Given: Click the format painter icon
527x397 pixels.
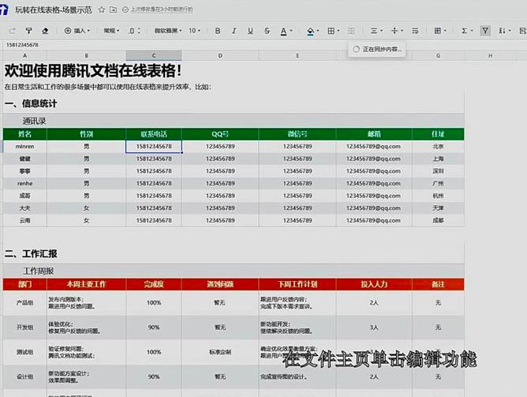Looking at the screenshot, I should [29, 31].
